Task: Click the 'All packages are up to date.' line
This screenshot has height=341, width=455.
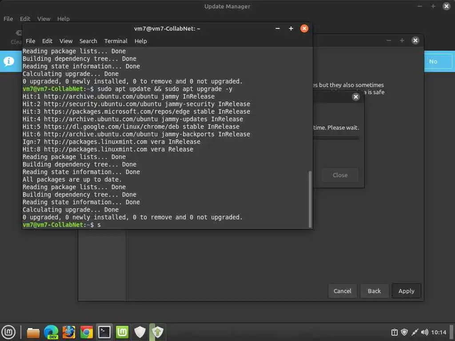Action: click(x=72, y=179)
